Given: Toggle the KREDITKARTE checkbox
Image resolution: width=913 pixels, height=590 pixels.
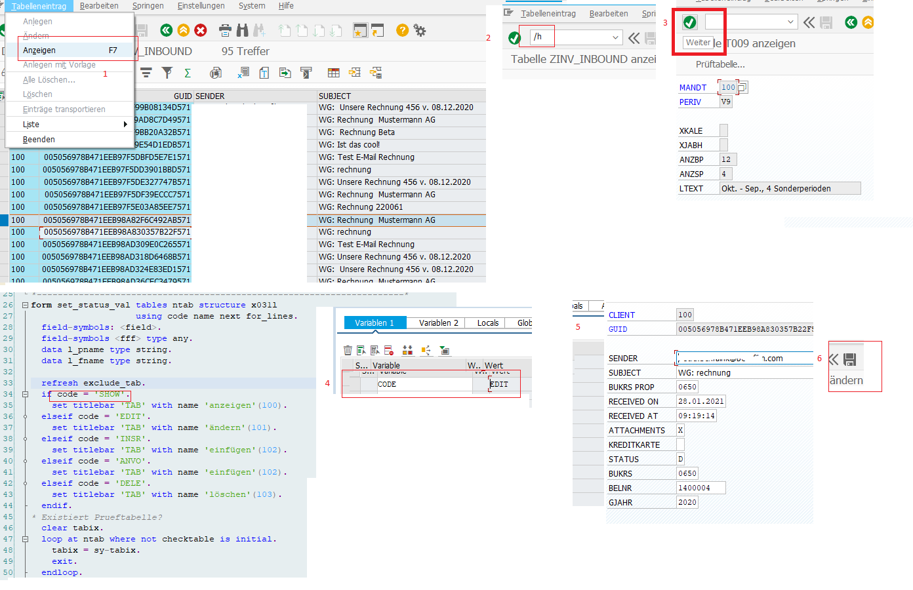Looking at the screenshot, I should click(x=680, y=444).
